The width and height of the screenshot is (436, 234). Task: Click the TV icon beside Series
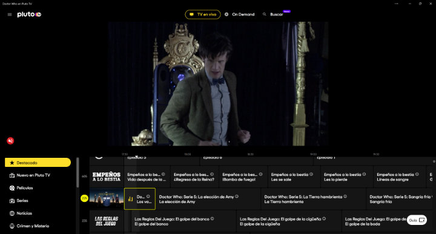point(12,200)
